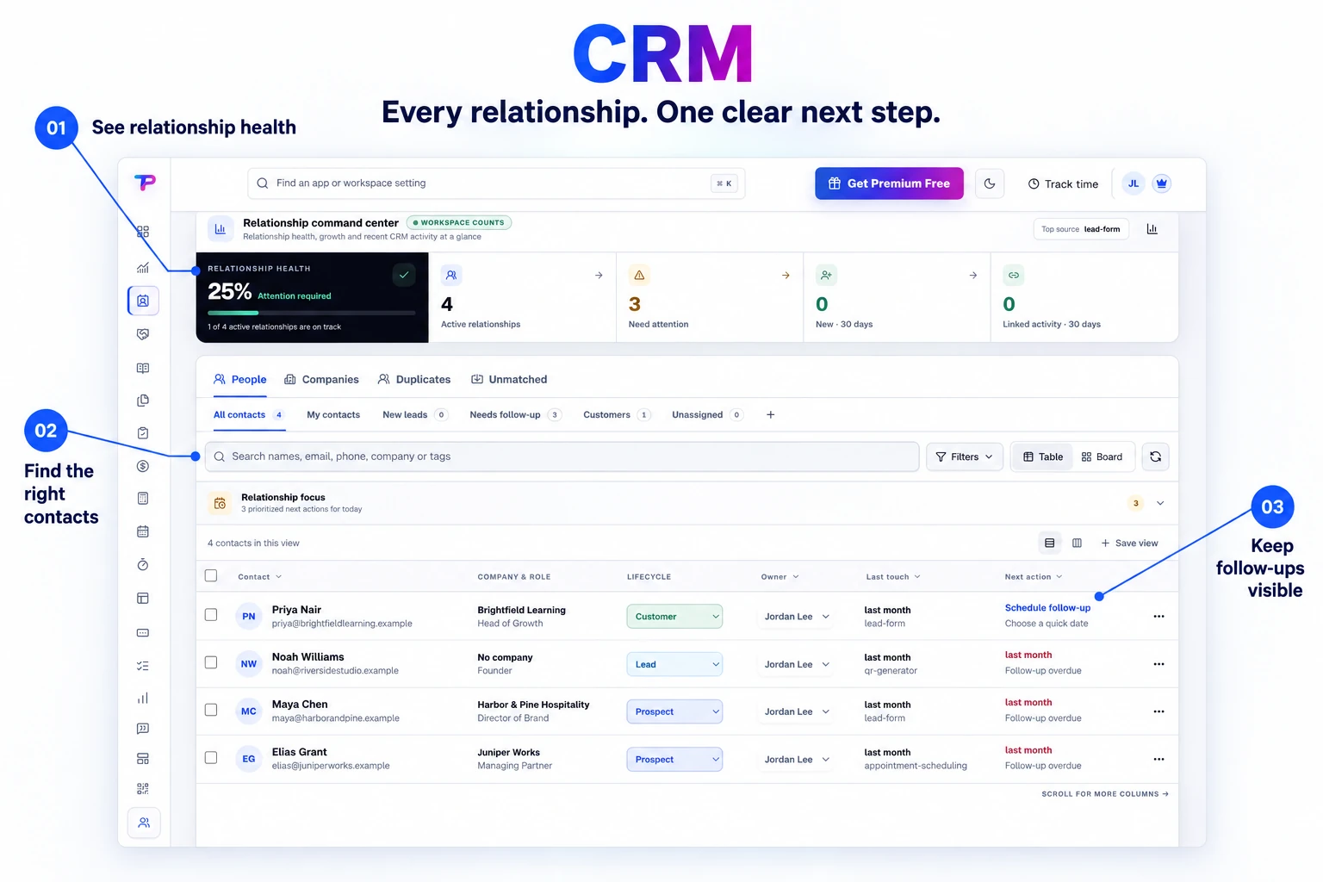Open the bar chart icon beside Top source
This screenshot has height=882, width=1323.
point(1152,229)
